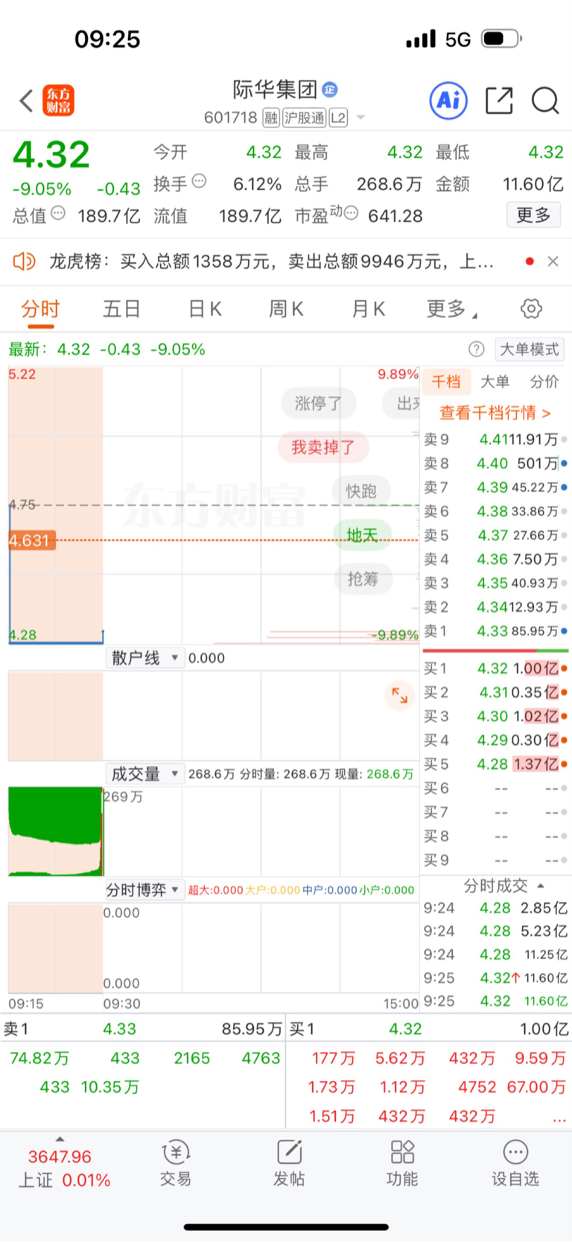Switch to the 五日 tab

pos(121,309)
